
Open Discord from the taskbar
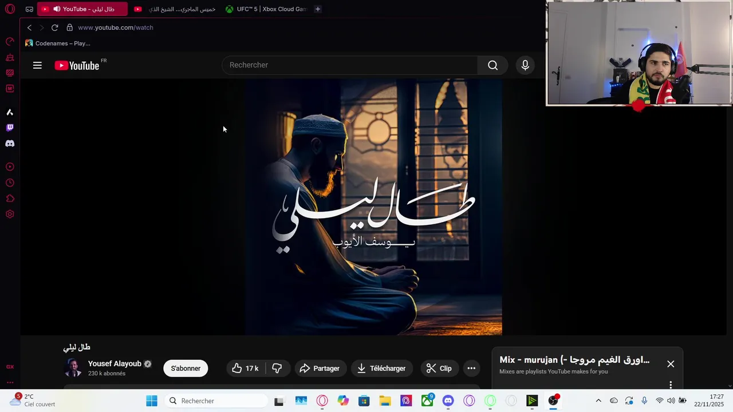(448, 401)
